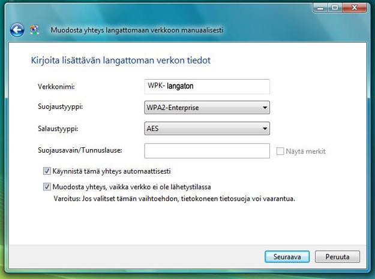Focus the Suojausavain/Tunnuslause input field
Image resolution: width=375 pixels, height=279 pixels.
point(207,151)
